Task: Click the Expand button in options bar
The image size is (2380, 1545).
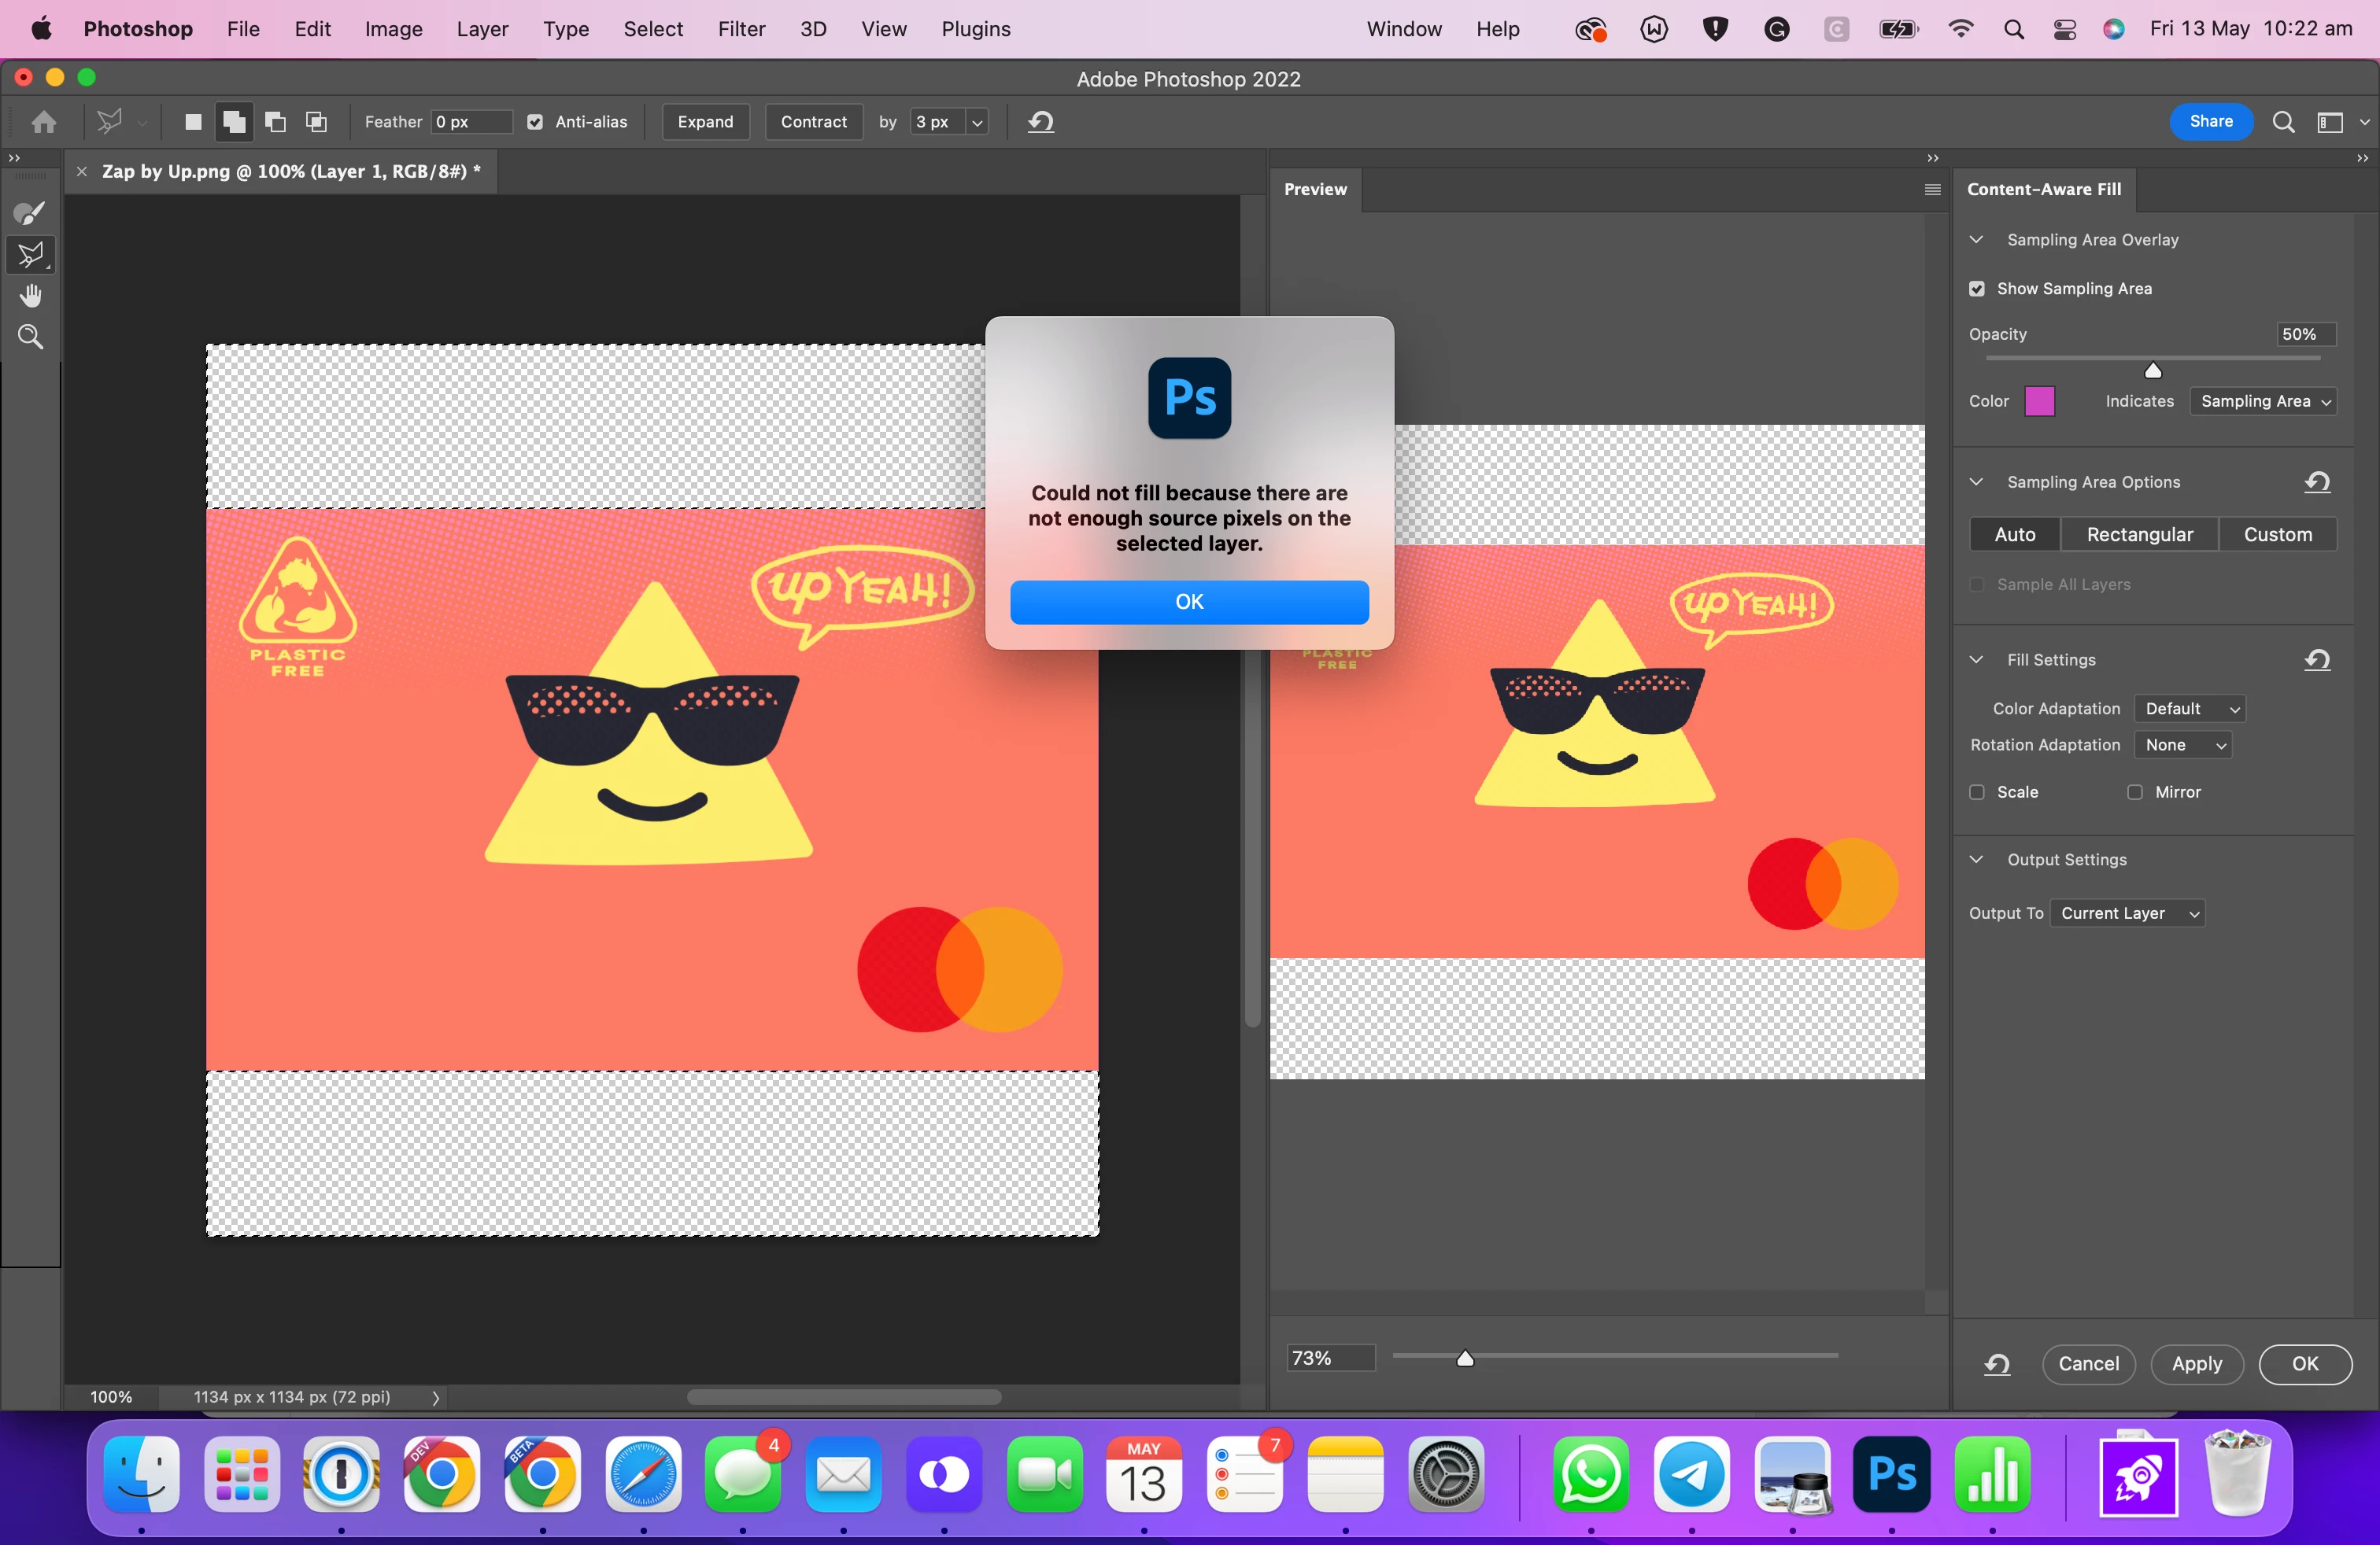Action: click(705, 122)
